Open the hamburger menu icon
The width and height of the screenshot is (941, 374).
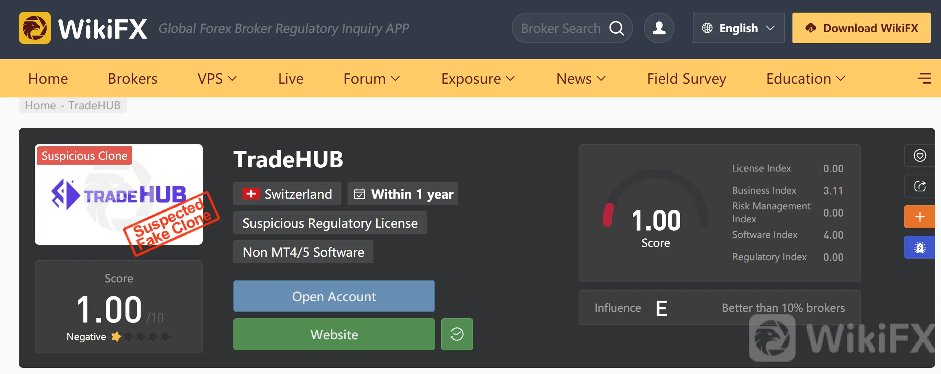(x=924, y=78)
